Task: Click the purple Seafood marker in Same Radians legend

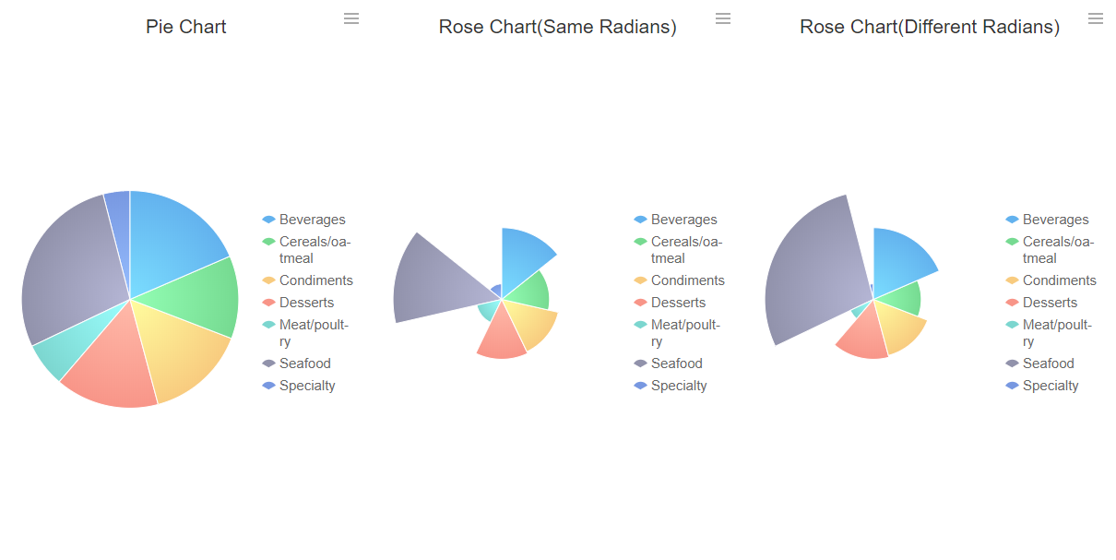Action: click(x=639, y=363)
